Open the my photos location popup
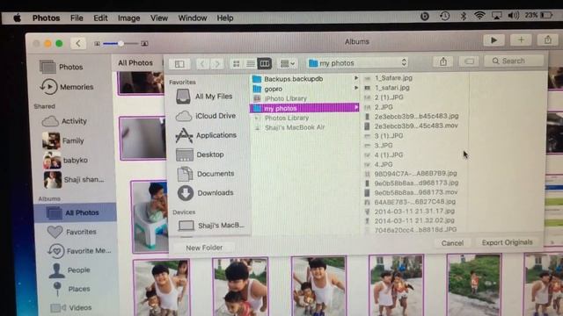The height and width of the screenshot is (316, 563). [358, 63]
